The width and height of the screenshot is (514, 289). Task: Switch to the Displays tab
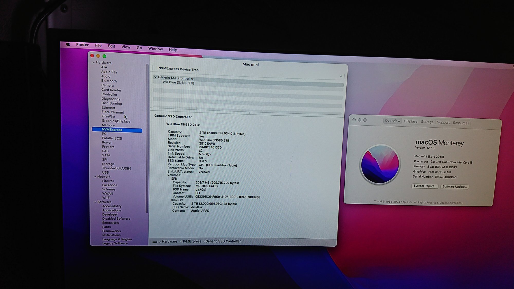pyautogui.click(x=410, y=121)
